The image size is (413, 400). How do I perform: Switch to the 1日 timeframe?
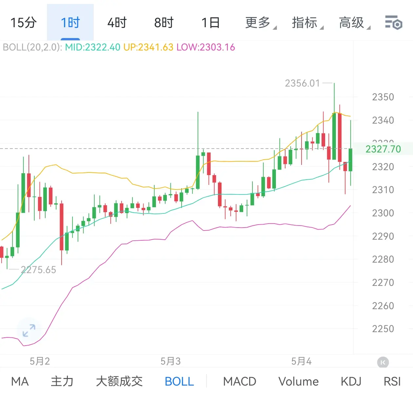point(210,23)
